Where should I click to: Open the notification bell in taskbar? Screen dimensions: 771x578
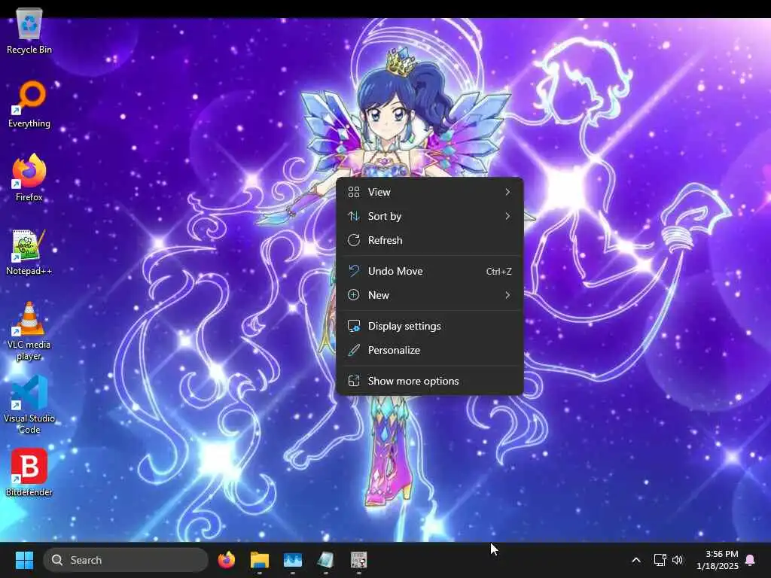751,560
